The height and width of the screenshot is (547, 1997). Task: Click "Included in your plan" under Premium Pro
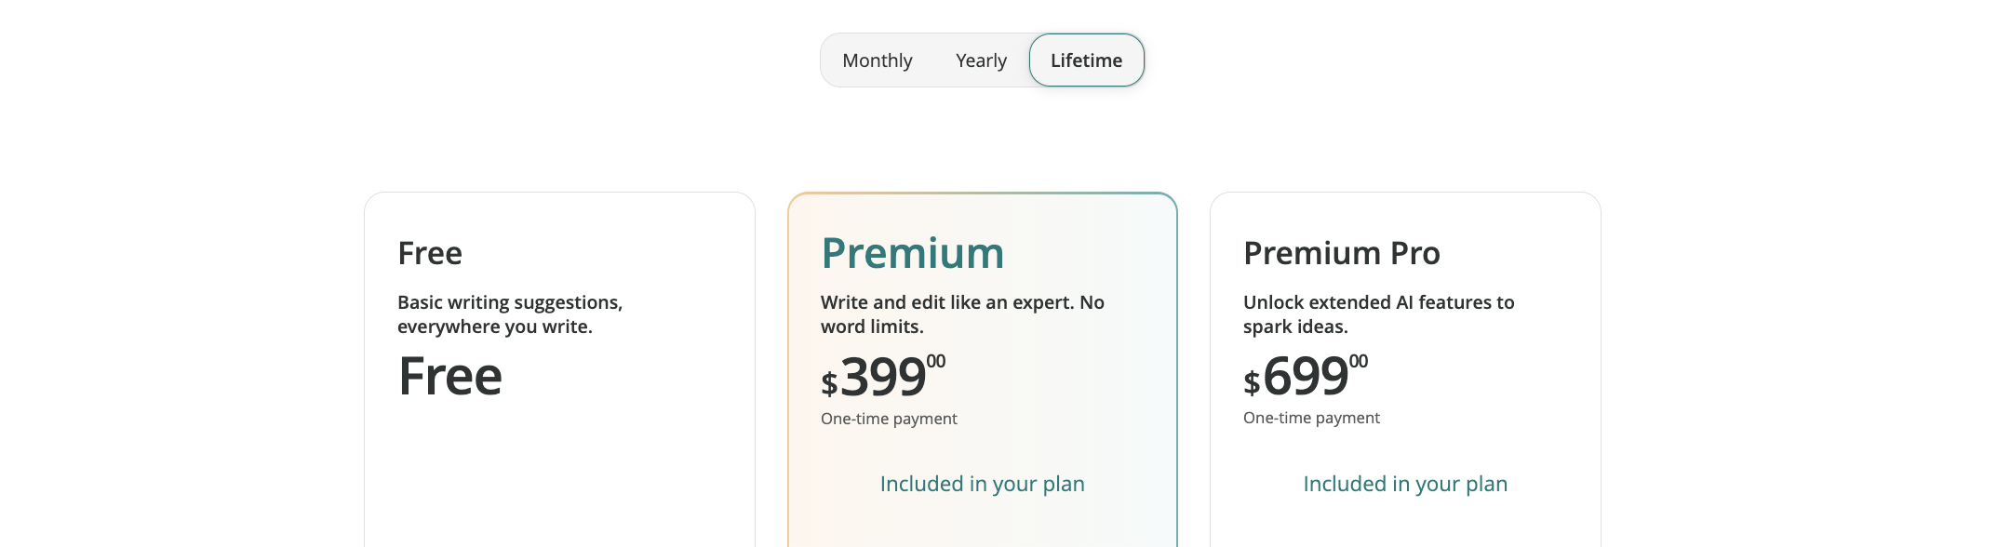tap(1404, 484)
